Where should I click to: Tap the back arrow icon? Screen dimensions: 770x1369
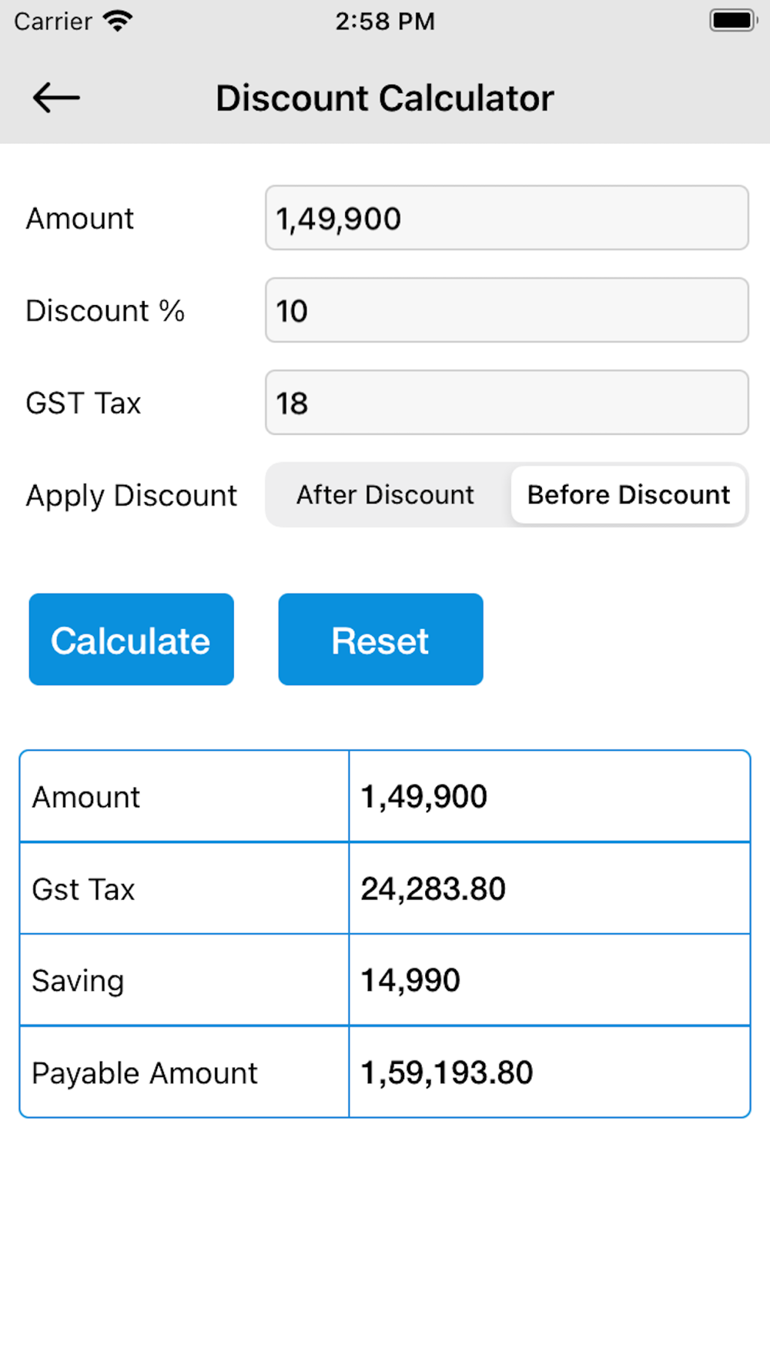pyautogui.click(x=56, y=98)
